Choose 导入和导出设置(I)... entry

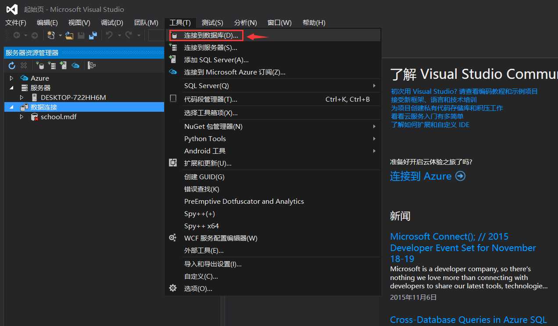click(273, 264)
